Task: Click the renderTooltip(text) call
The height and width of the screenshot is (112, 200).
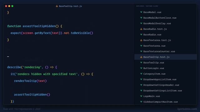Action: [30, 81]
